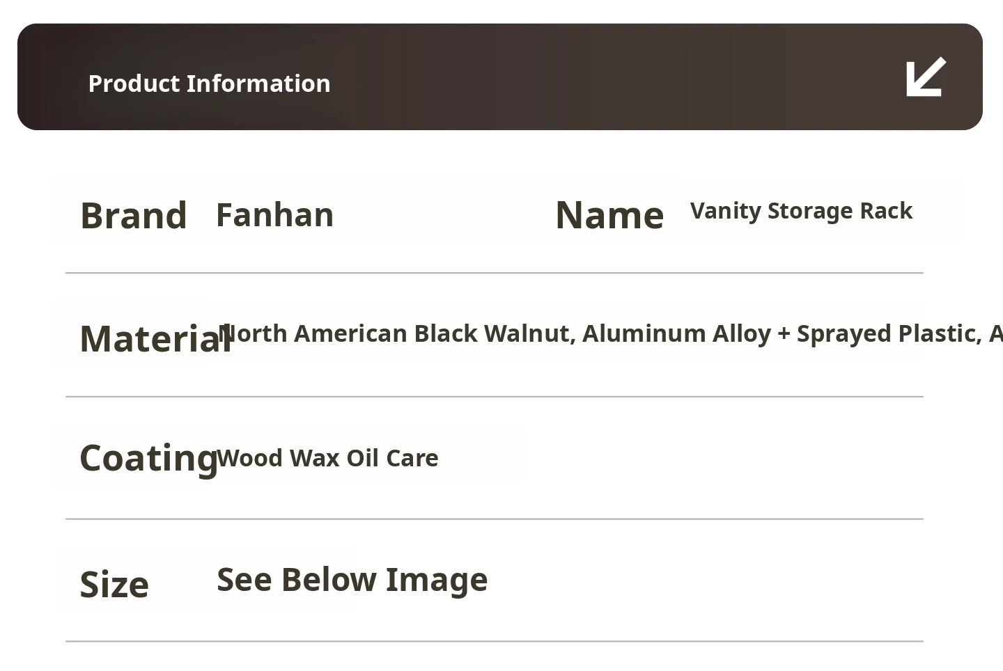Select the Size field label
This screenshot has height=671, width=1003.
(x=114, y=584)
